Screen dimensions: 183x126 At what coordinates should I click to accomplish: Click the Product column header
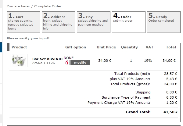(x=19, y=47)
